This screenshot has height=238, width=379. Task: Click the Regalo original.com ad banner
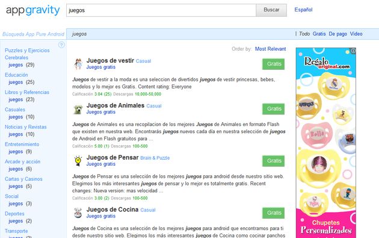click(x=326, y=143)
